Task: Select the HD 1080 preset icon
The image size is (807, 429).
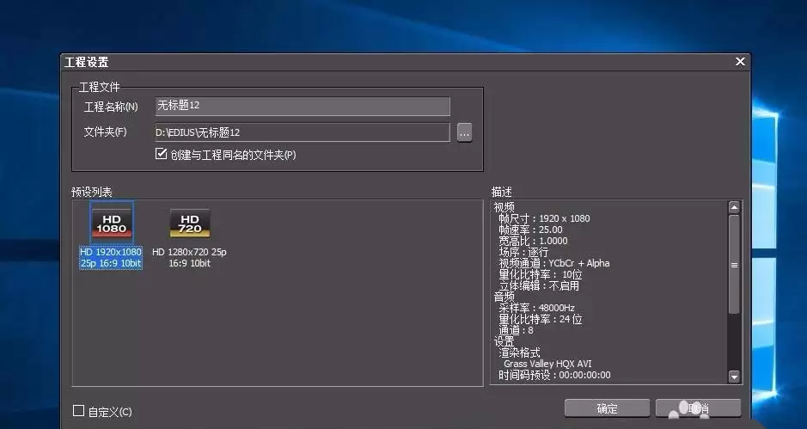Action: (x=112, y=223)
